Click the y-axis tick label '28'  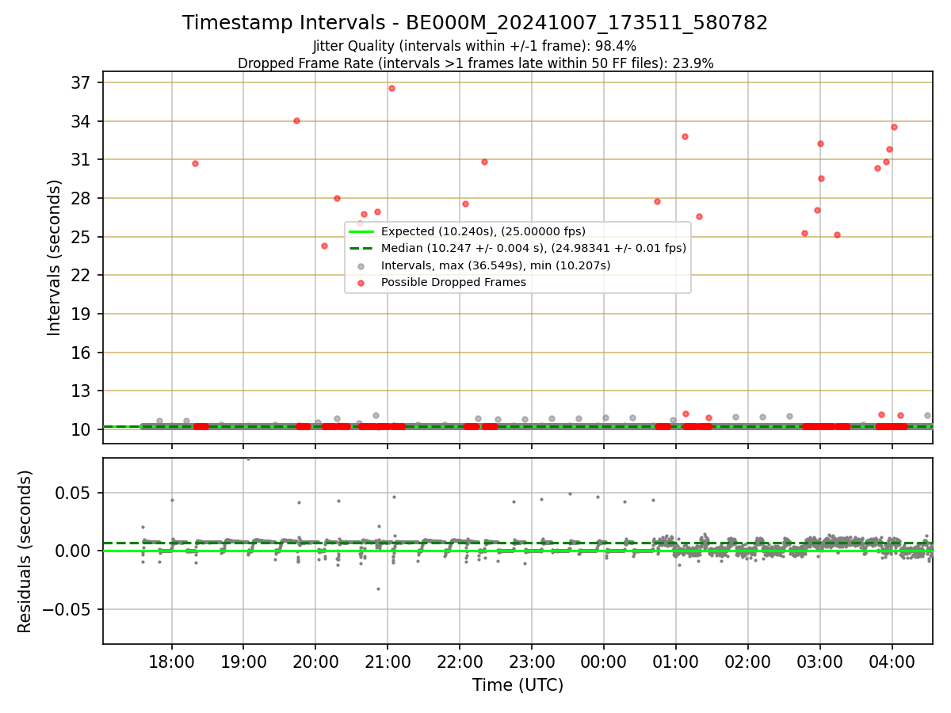[81, 198]
